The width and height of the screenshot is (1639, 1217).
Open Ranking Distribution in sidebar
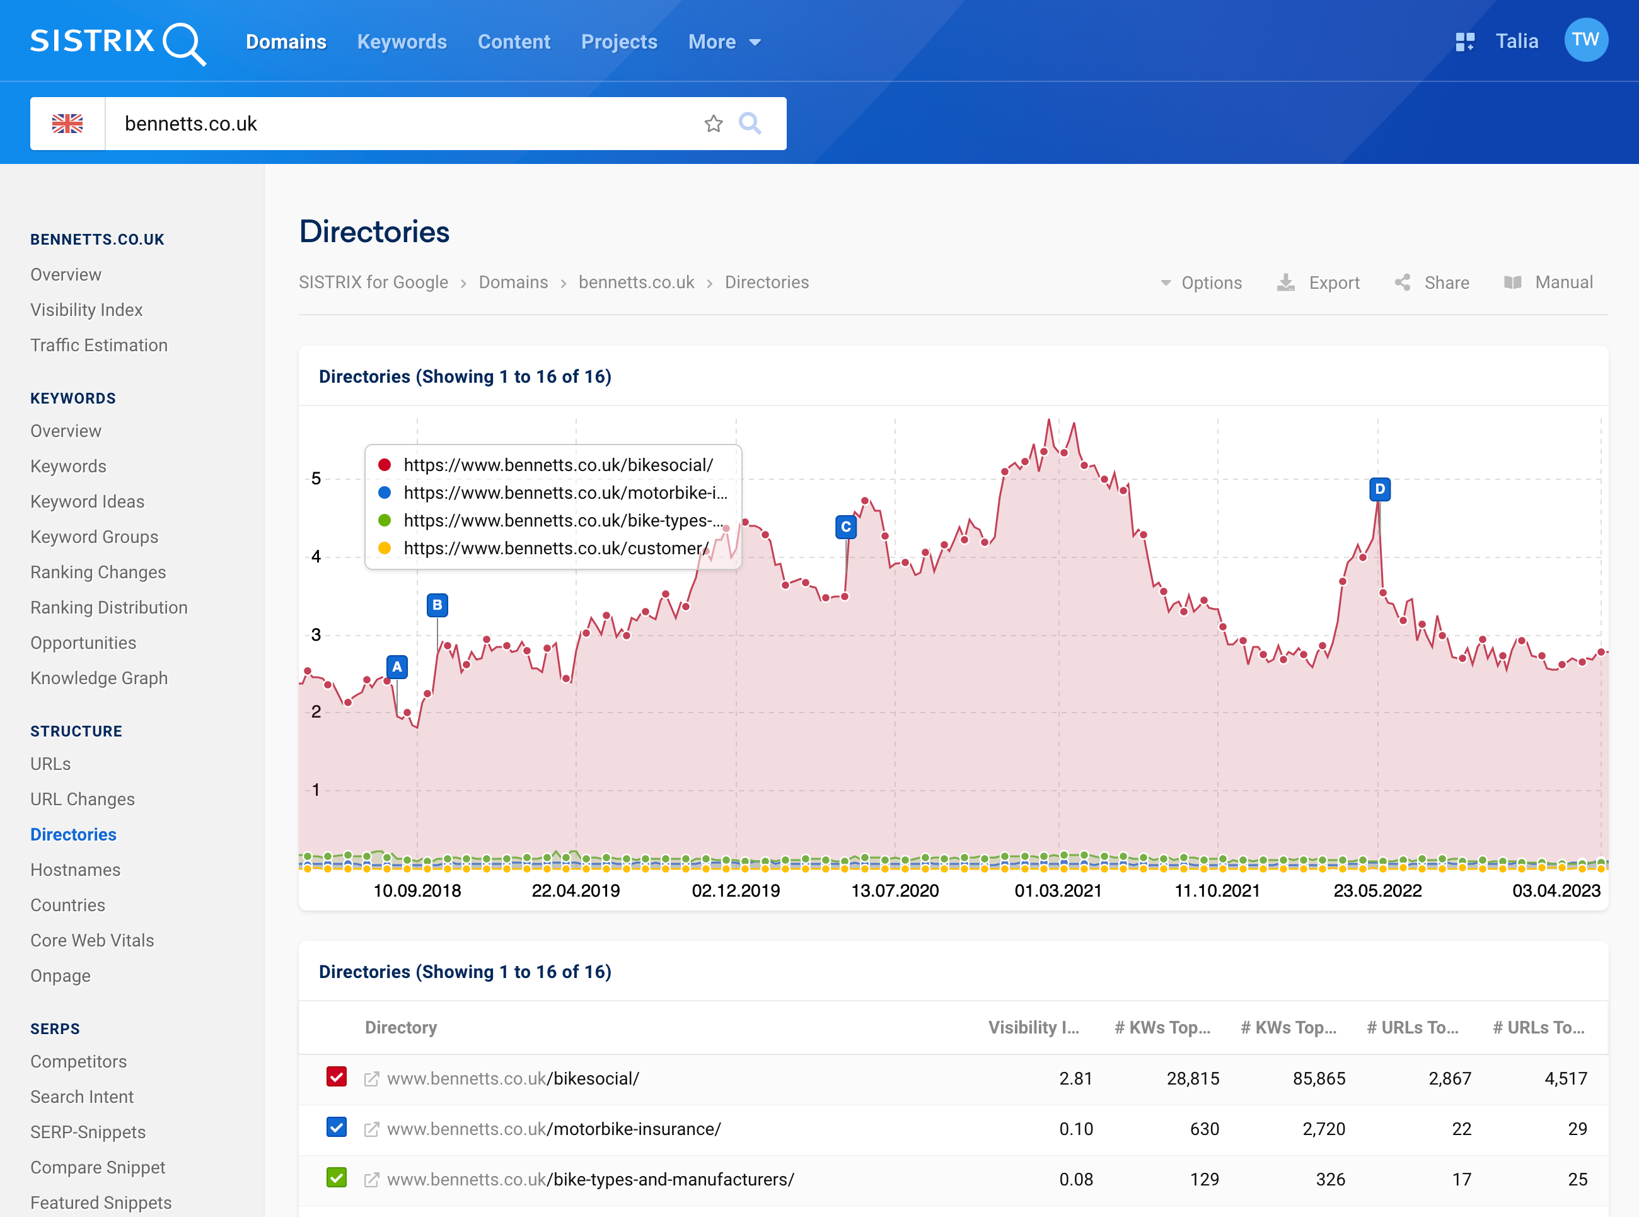[x=109, y=608]
